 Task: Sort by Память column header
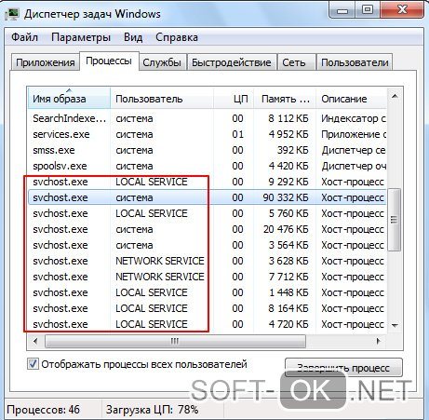click(285, 99)
